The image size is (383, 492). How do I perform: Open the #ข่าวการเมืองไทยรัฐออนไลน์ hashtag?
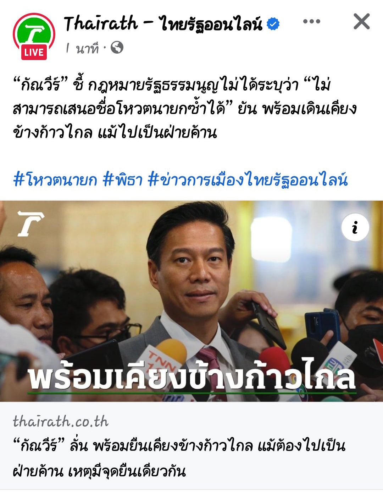click(x=248, y=180)
